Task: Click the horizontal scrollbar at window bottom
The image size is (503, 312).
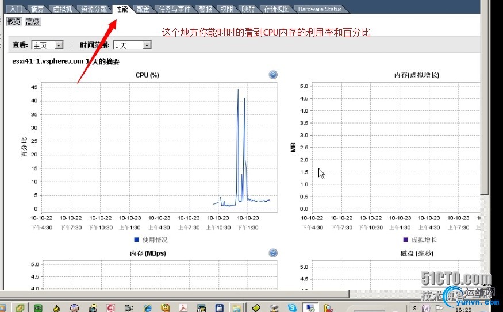Action: [175, 294]
